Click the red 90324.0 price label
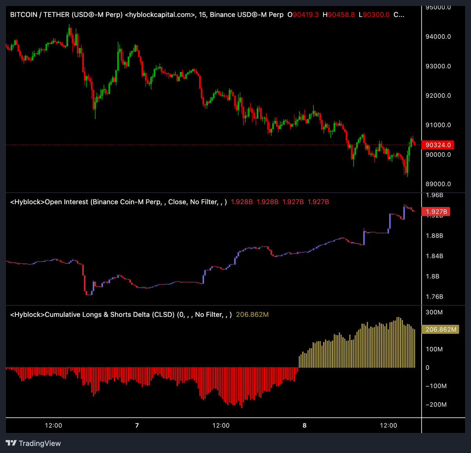The image size is (471, 453). (x=438, y=145)
